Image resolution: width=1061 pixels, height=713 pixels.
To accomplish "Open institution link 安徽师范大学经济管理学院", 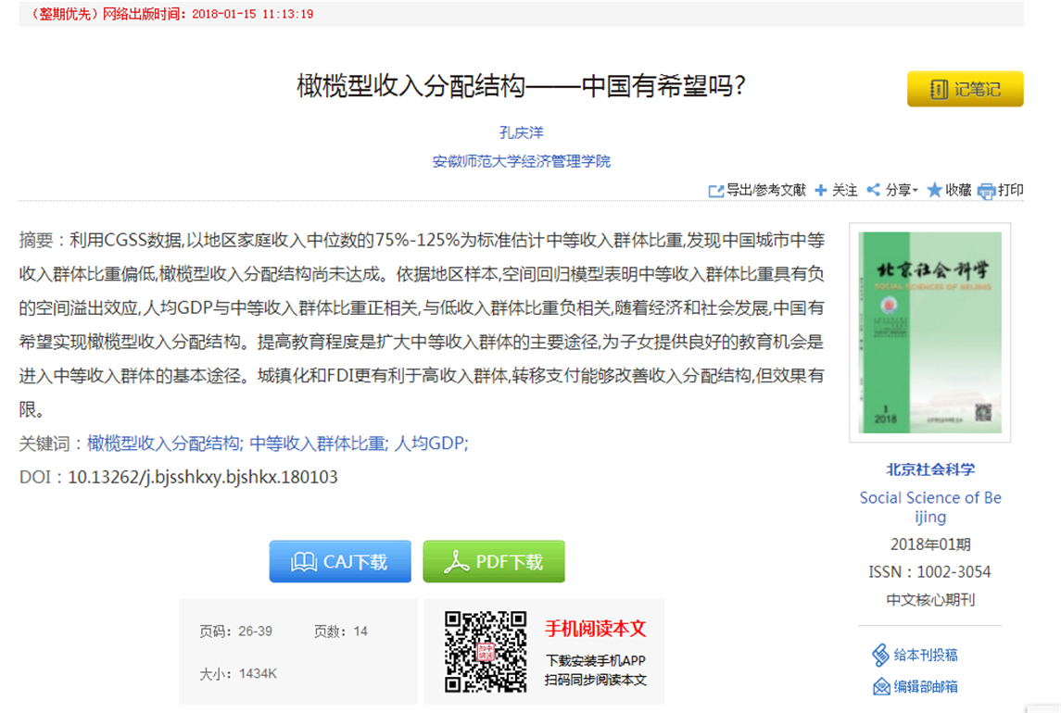I will coord(521,161).
